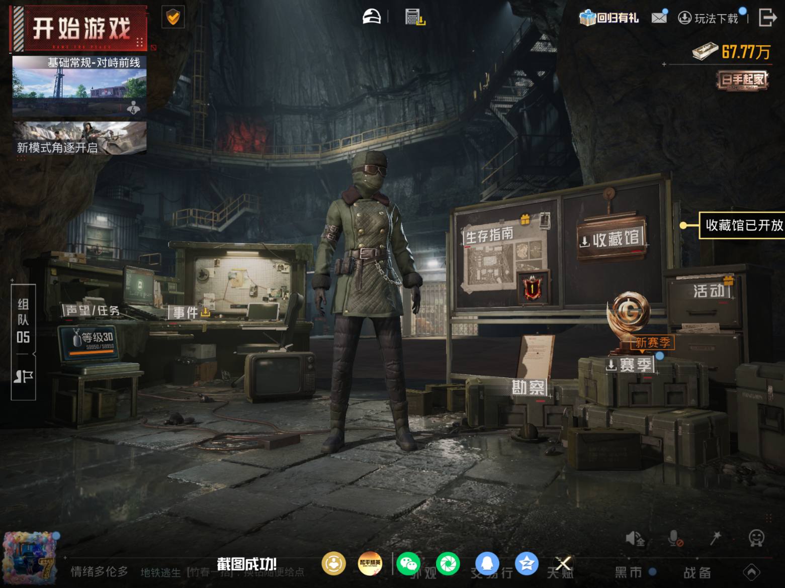This screenshot has height=588, width=785.
Task: Share screenshot to game friends icon
Action: point(333,564)
